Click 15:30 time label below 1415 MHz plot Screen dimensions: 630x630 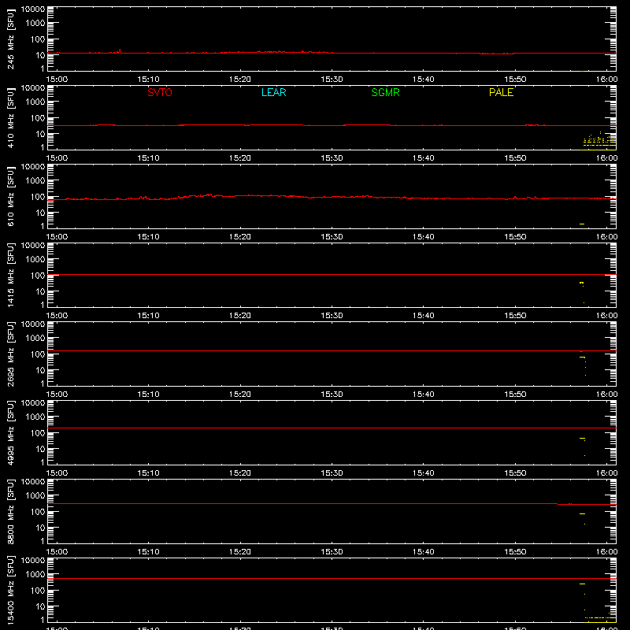click(332, 316)
